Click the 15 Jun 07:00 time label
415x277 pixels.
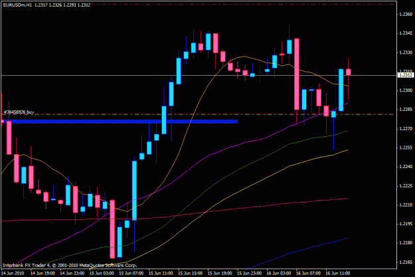click(x=131, y=273)
